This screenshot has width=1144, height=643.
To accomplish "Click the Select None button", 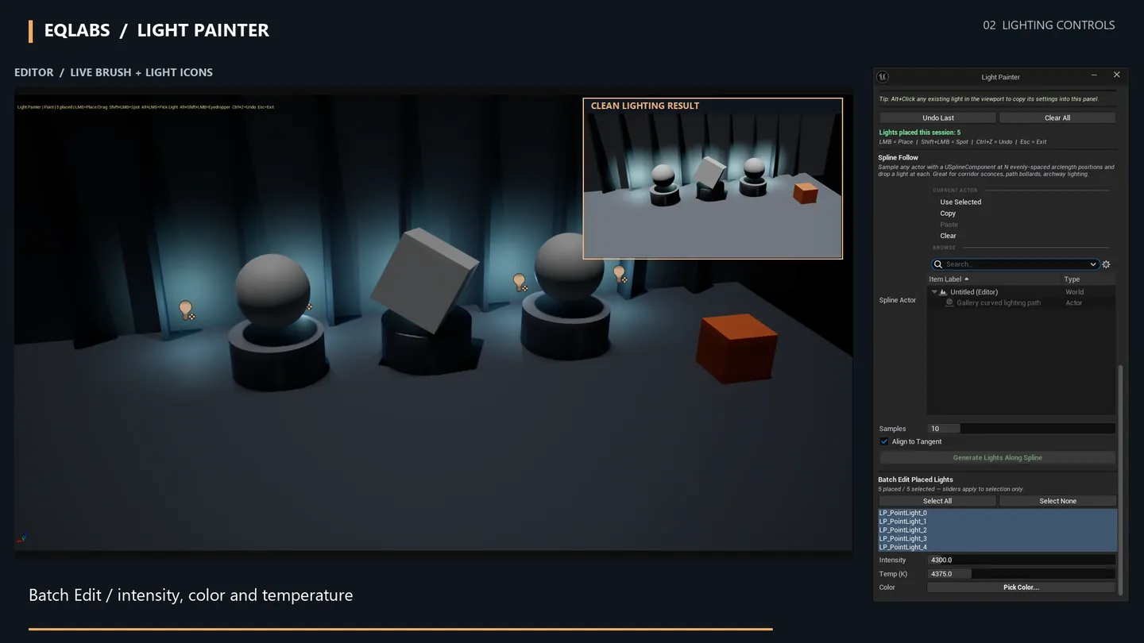I will [1057, 501].
